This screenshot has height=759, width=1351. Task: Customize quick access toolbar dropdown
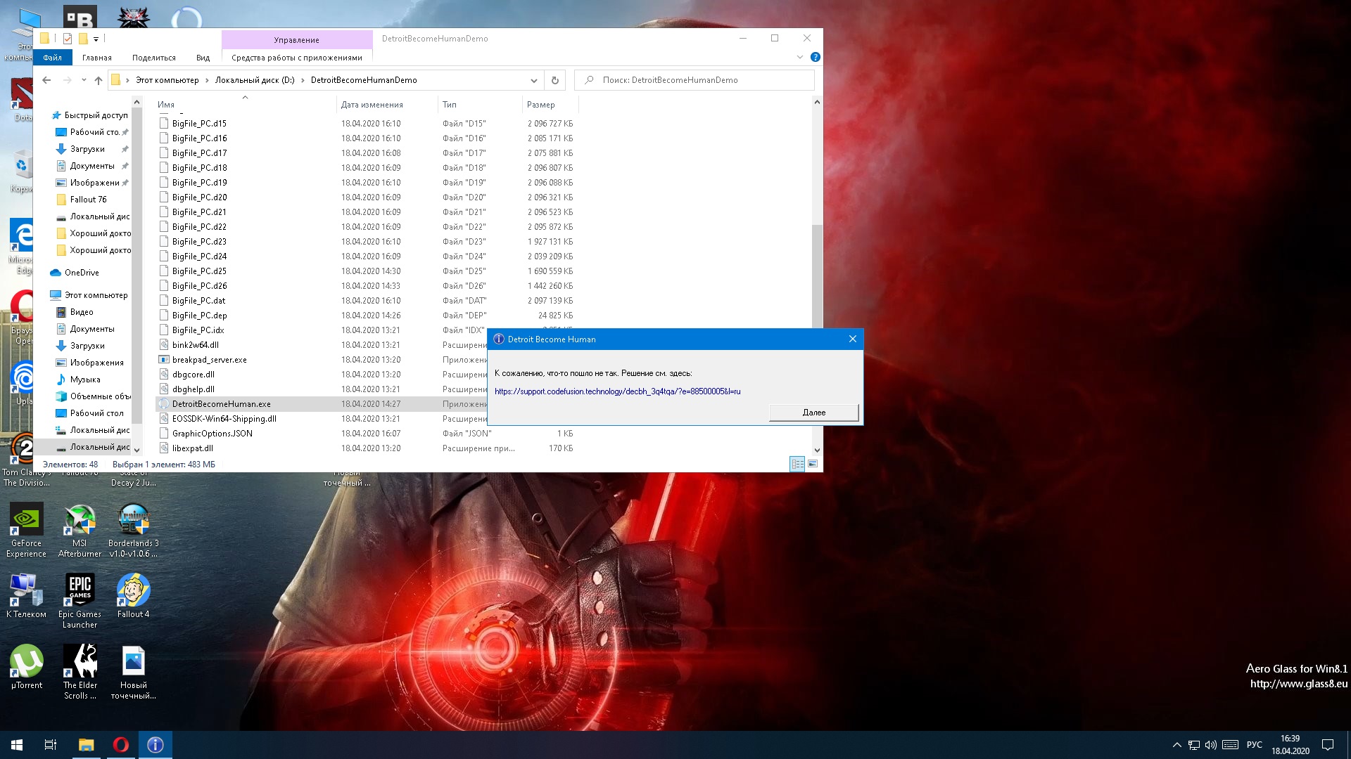[96, 39]
